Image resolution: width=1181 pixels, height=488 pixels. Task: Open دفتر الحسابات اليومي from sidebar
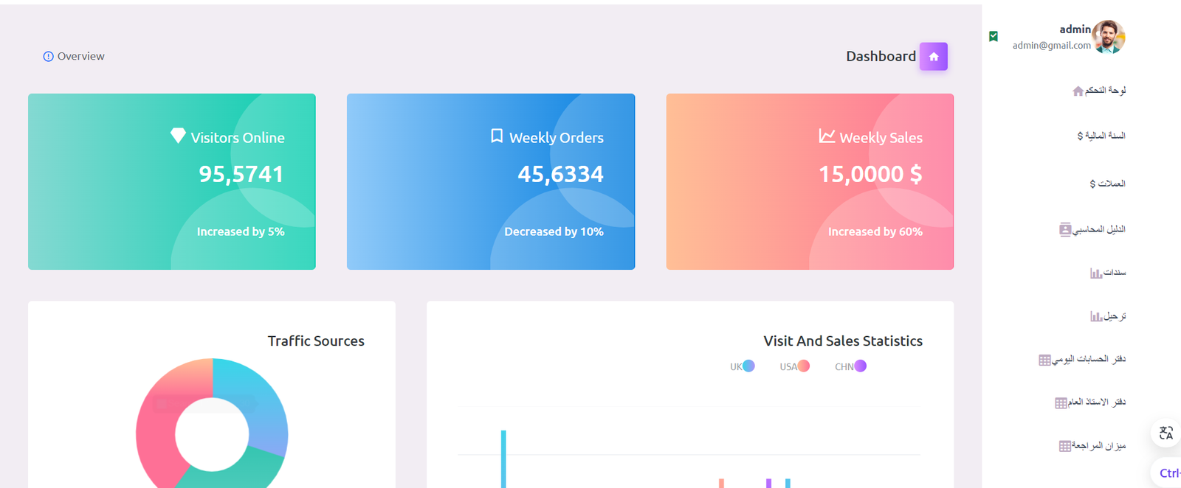point(1082,360)
